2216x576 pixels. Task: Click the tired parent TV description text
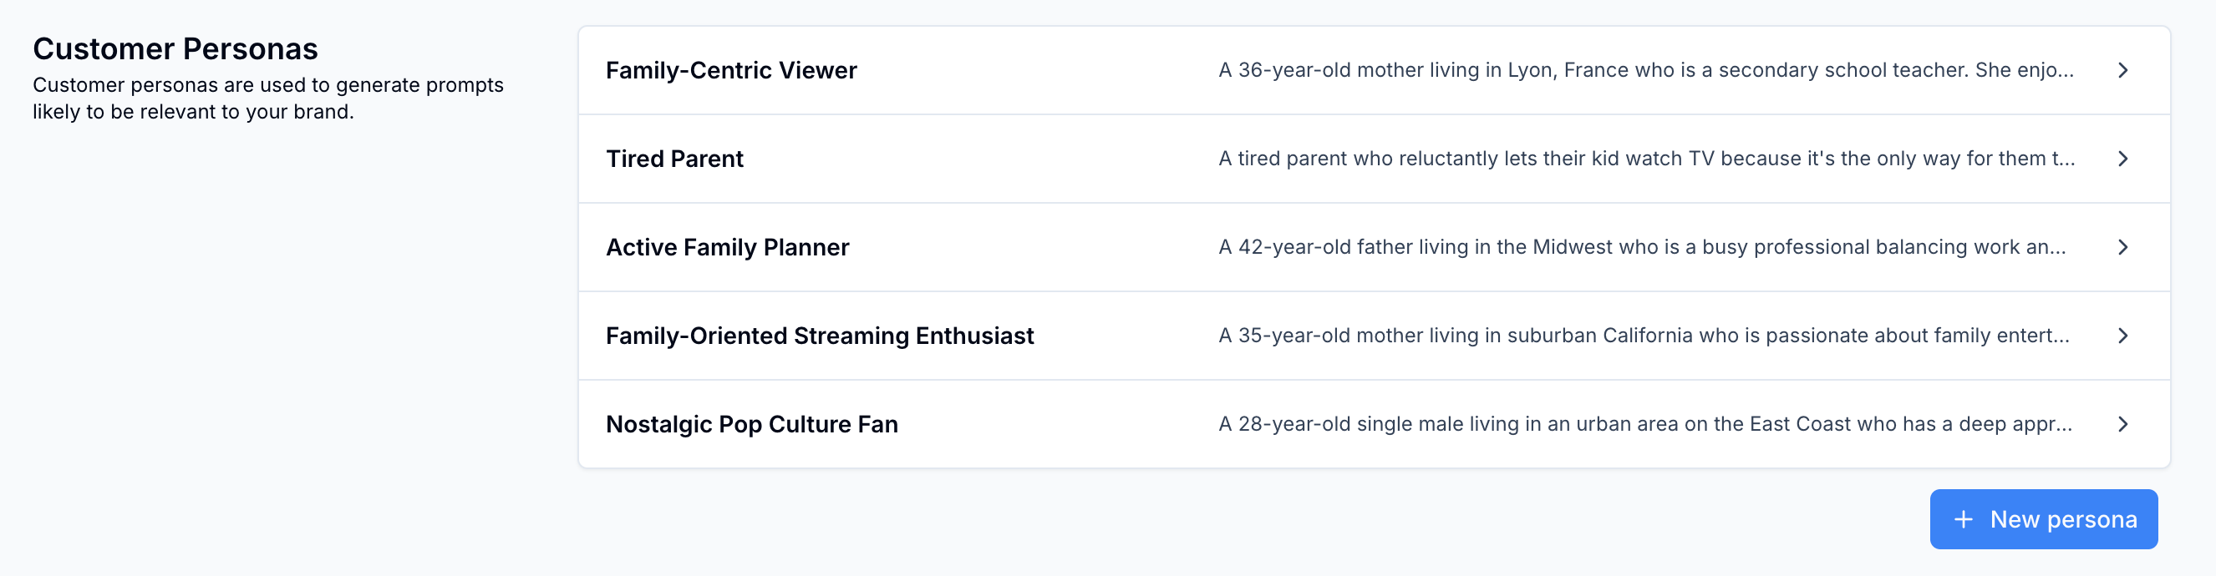pyautogui.click(x=1645, y=159)
